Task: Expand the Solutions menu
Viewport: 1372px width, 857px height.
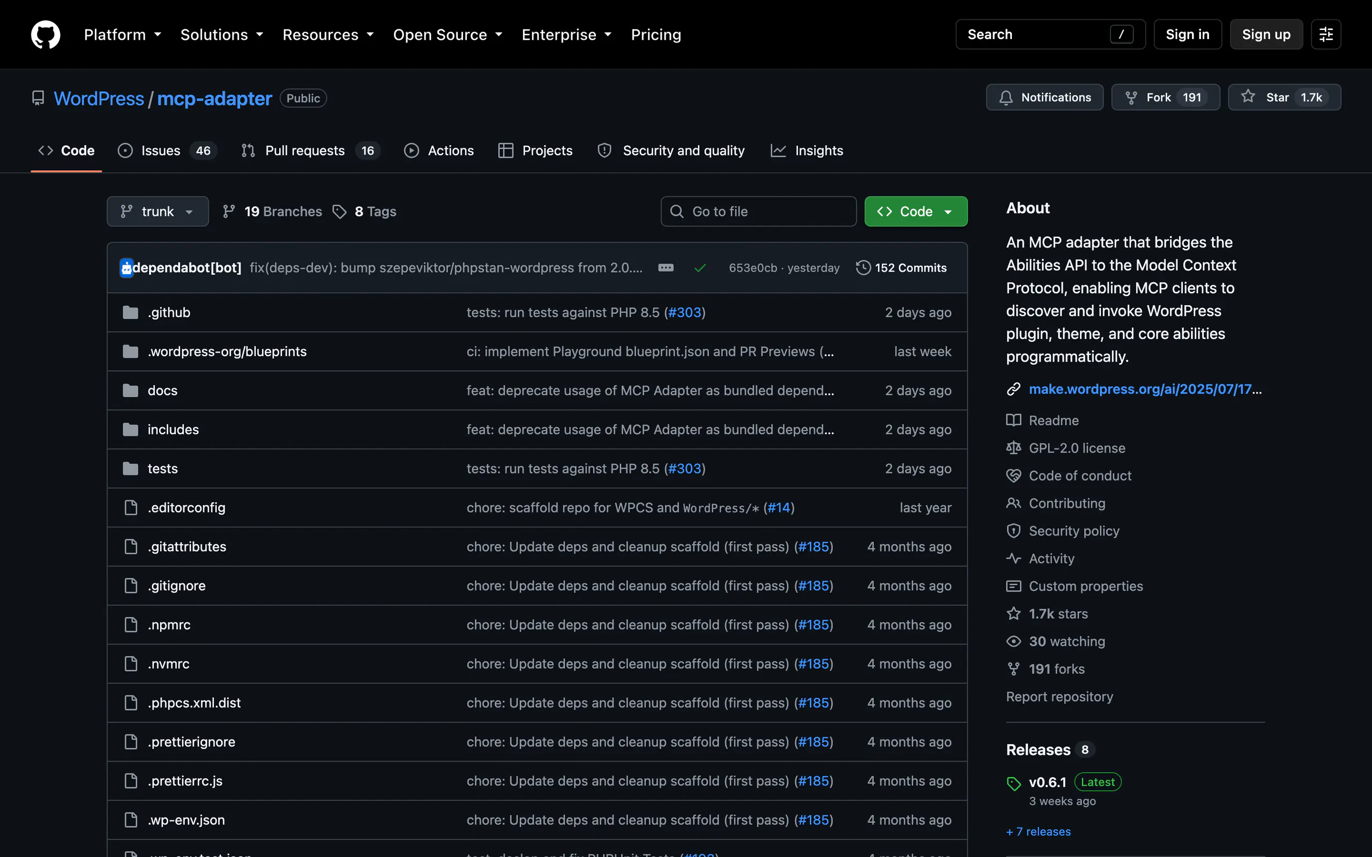Action: point(222,35)
